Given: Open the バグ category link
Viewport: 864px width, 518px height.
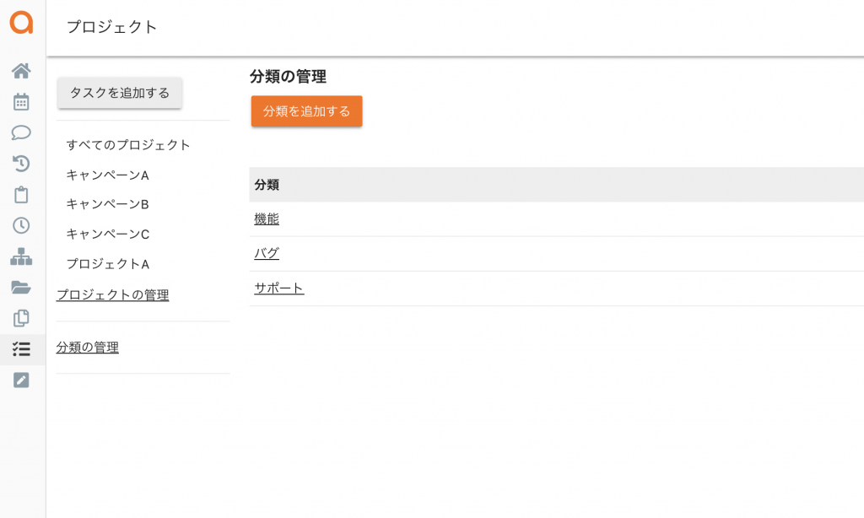Looking at the screenshot, I should 267,253.
